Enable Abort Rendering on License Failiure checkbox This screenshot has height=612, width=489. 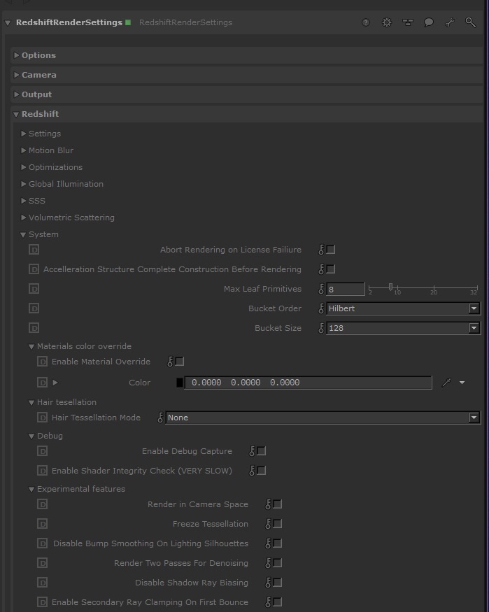click(x=331, y=250)
